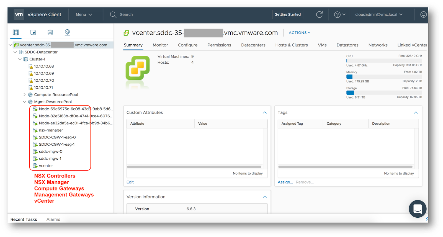Click the Custom Attributes horizontal scrollbar
The image size is (443, 237).
(194, 167)
